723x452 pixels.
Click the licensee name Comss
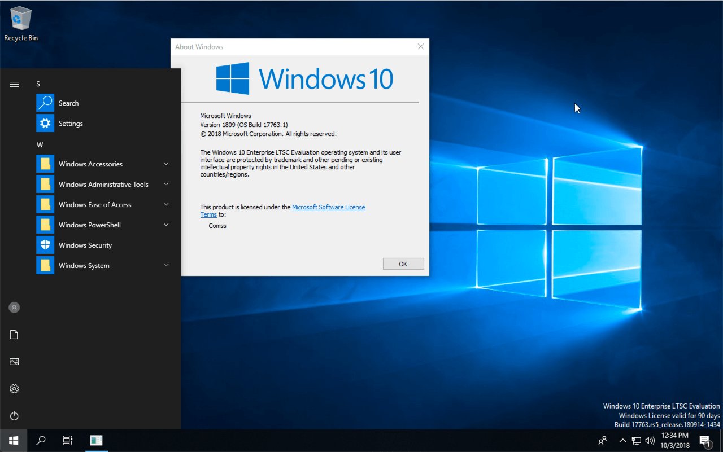tap(217, 226)
